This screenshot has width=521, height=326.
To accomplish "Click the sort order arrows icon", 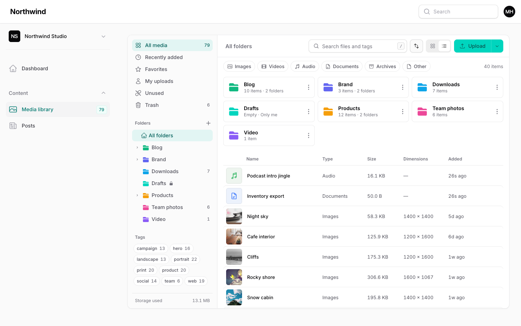I will coord(416,46).
